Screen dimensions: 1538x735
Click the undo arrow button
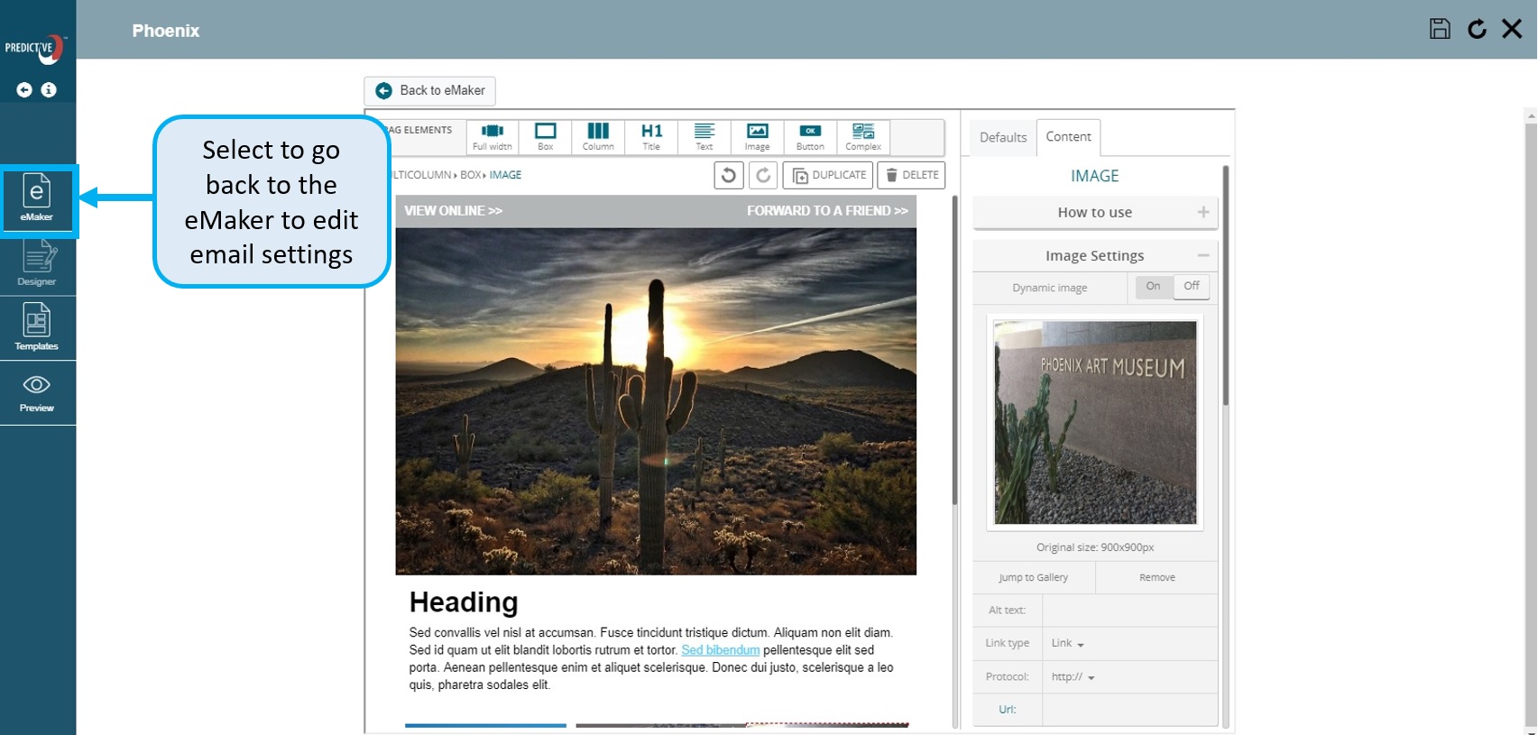coord(729,175)
